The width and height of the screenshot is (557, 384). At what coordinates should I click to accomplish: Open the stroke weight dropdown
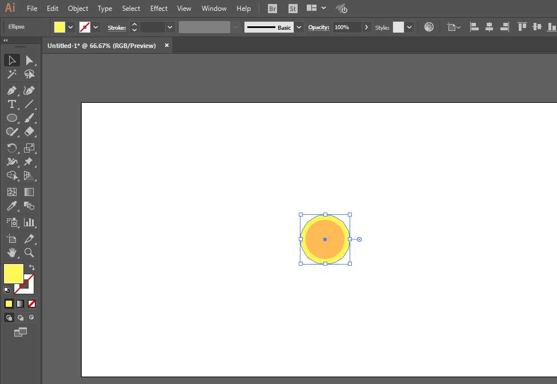point(170,27)
